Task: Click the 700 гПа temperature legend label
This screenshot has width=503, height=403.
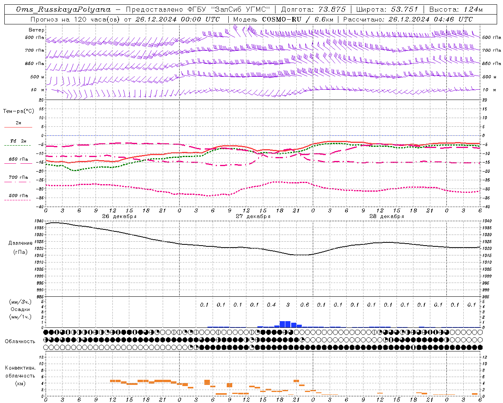Action: coord(18,177)
